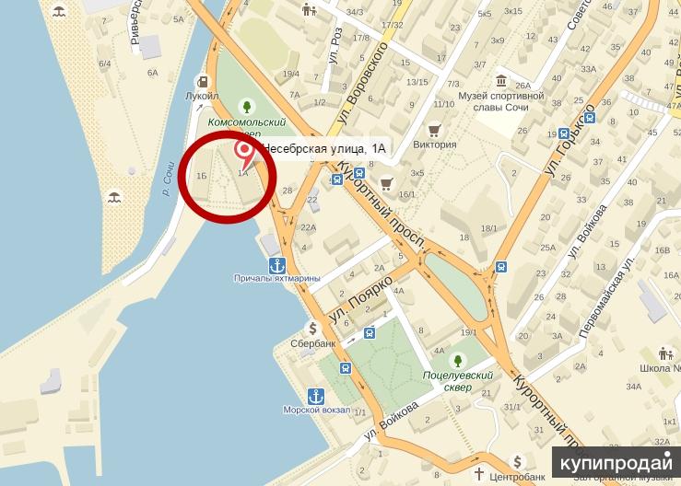Select building 1Б inside red circle
Viewport: 681px width, 486px height.
(202, 176)
